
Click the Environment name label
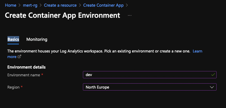(x=24, y=75)
